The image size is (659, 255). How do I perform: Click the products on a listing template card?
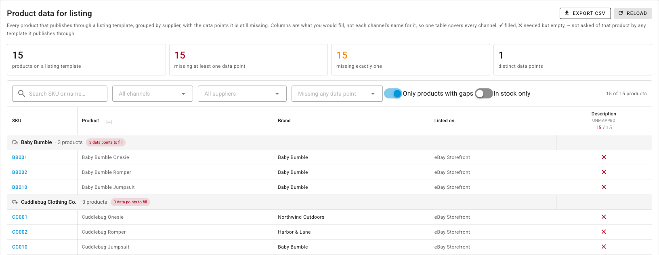[86, 60]
